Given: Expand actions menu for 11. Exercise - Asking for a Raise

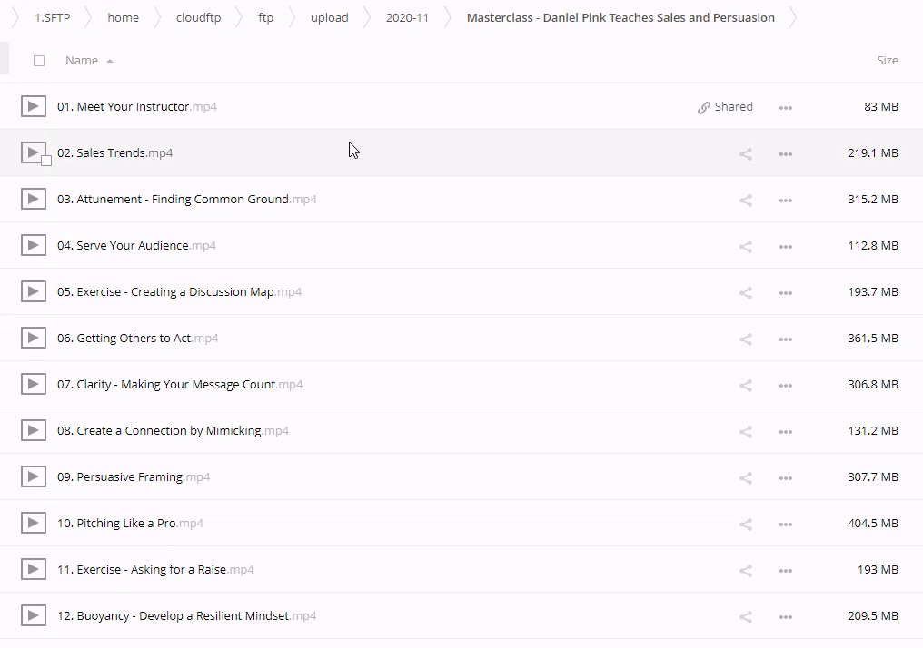Looking at the screenshot, I should [x=786, y=570].
